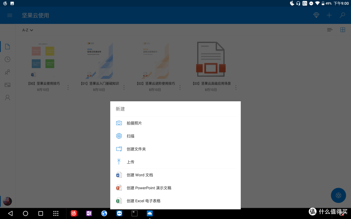Tap the 新建 dialog heading
351x219 pixels.
click(120, 109)
